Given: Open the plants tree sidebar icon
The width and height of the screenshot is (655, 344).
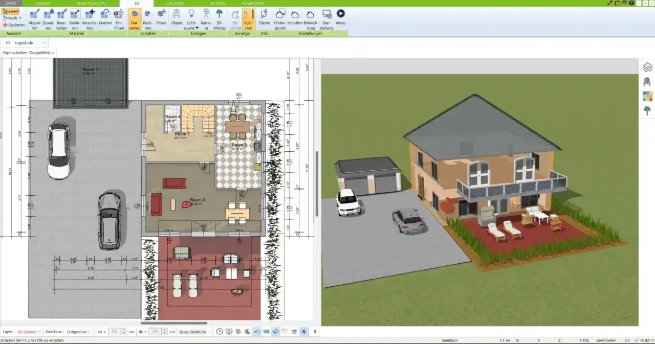Looking at the screenshot, I should 647,111.
